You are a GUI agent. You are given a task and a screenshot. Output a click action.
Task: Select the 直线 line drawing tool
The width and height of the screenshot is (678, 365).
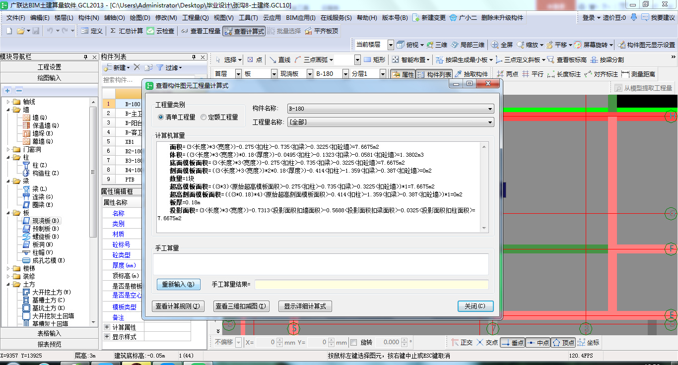pos(280,60)
